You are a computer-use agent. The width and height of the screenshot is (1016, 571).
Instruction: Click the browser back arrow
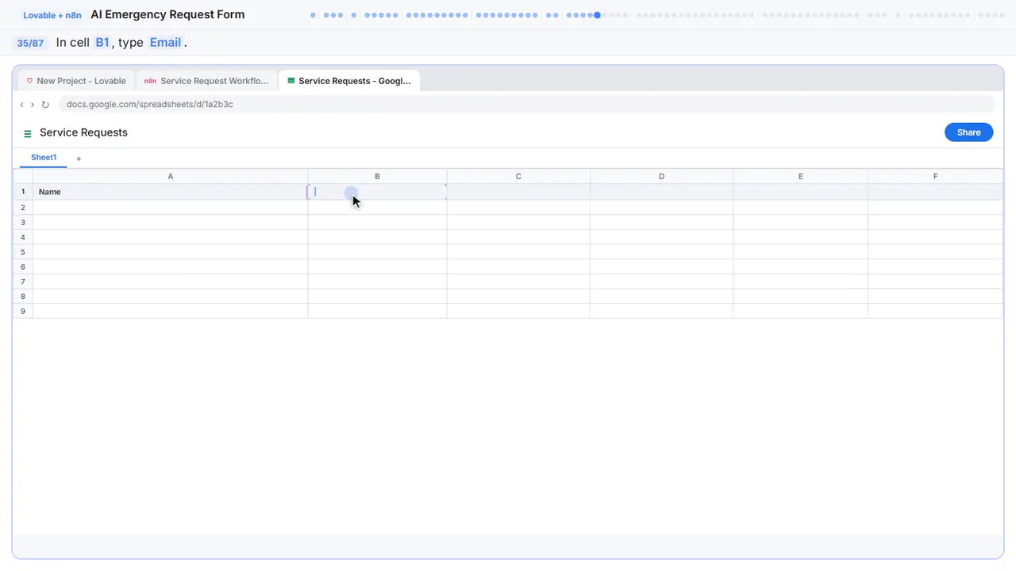[21, 105]
